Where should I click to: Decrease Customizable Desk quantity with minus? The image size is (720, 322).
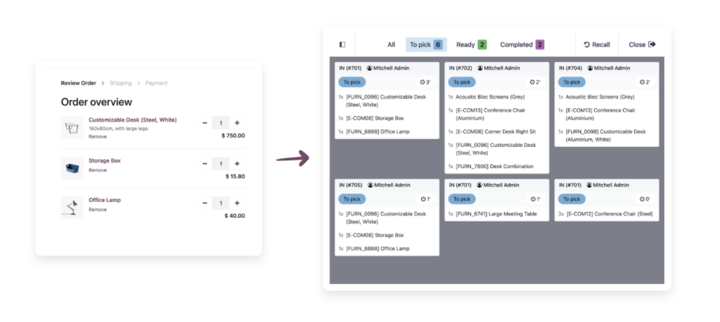tap(205, 124)
